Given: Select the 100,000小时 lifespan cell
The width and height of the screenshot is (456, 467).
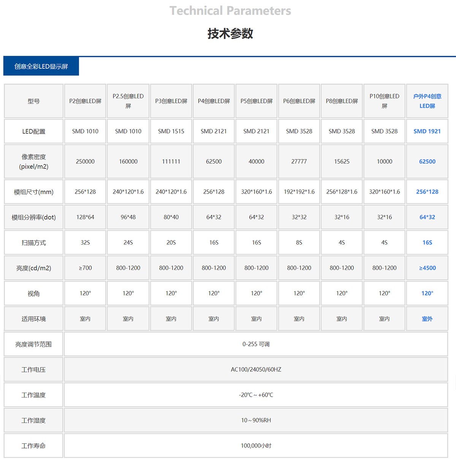Looking at the screenshot, I should 256,446.
